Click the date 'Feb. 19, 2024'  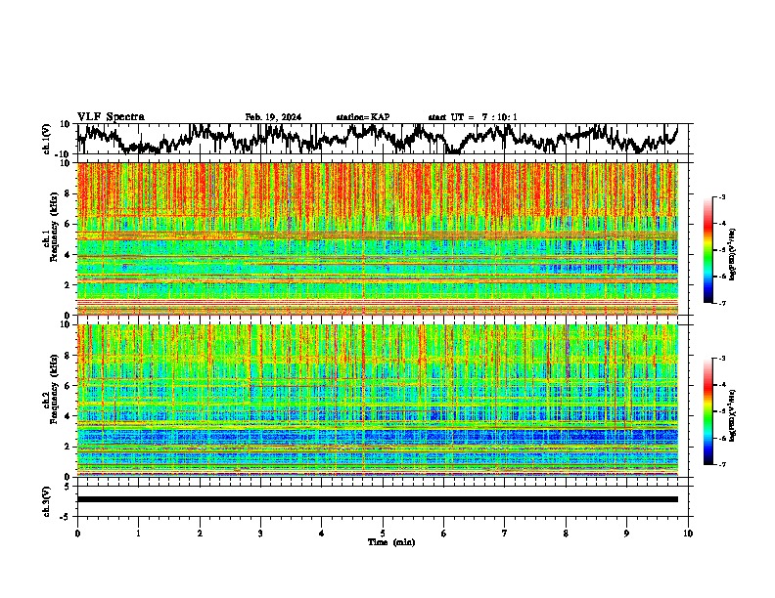tap(273, 117)
